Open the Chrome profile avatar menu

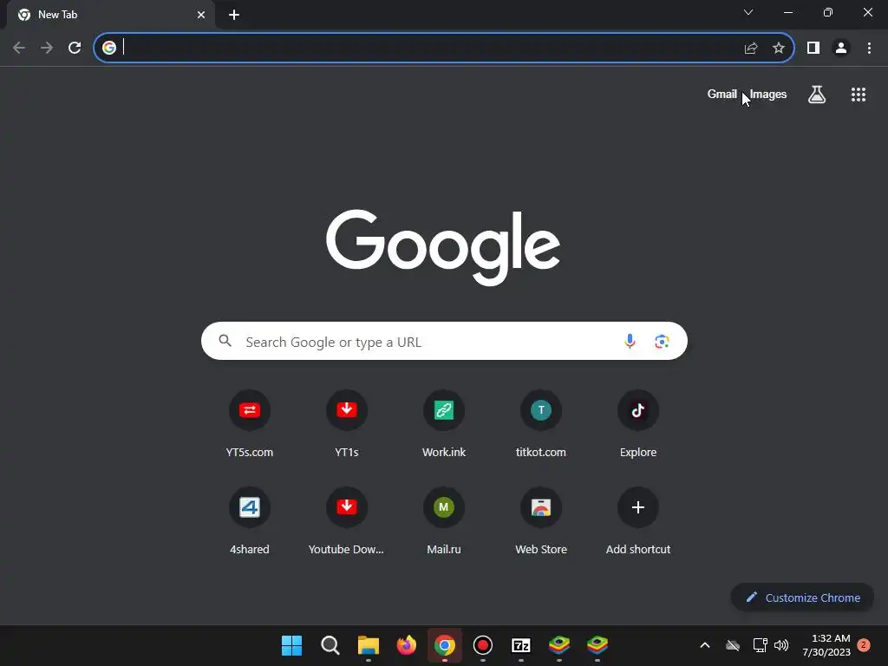click(x=841, y=48)
